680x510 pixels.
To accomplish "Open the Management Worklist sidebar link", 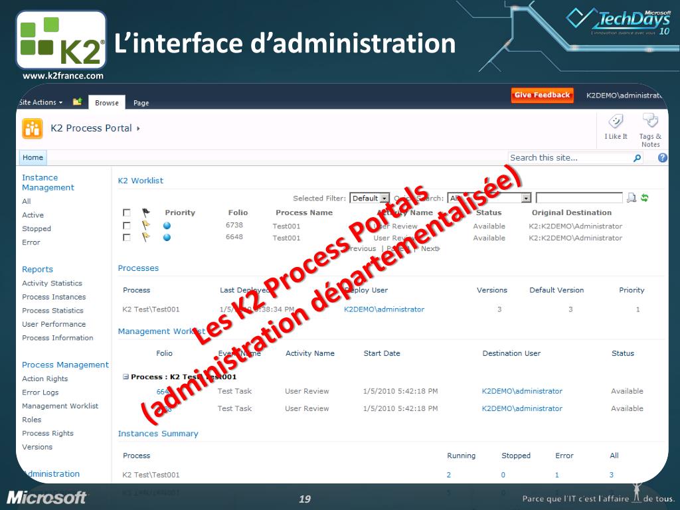I will 60,406.
